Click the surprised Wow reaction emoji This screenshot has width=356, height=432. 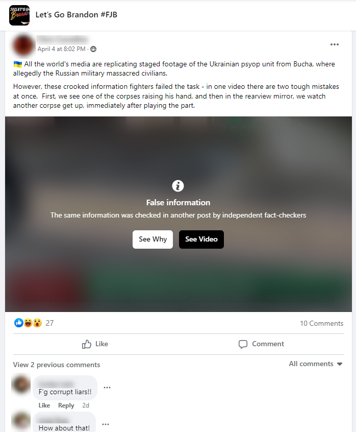tap(37, 323)
